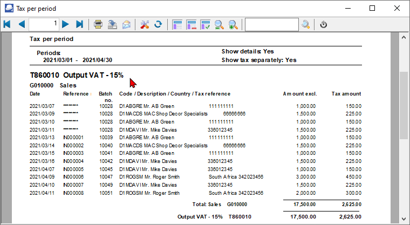Screen dimensions: 410x225
Task: Click batch number 10051
Action: click(106, 193)
